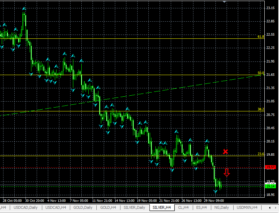Click the red X marker on chart
The height and width of the screenshot is (213, 279).
226,152
